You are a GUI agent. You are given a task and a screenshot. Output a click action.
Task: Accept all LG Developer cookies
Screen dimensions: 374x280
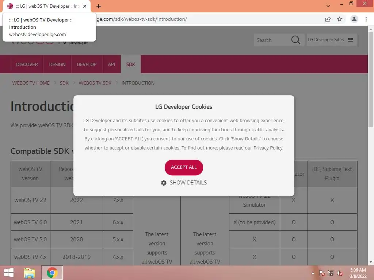pos(184,167)
